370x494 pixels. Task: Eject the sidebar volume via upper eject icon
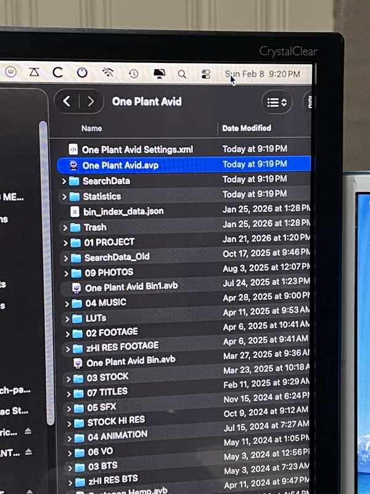[28, 432]
